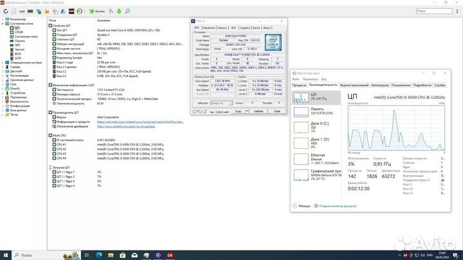The height and width of the screenshot is (260, 463).
Task: Click the green down-arrow update icon
Action: (x=119, y=11)
